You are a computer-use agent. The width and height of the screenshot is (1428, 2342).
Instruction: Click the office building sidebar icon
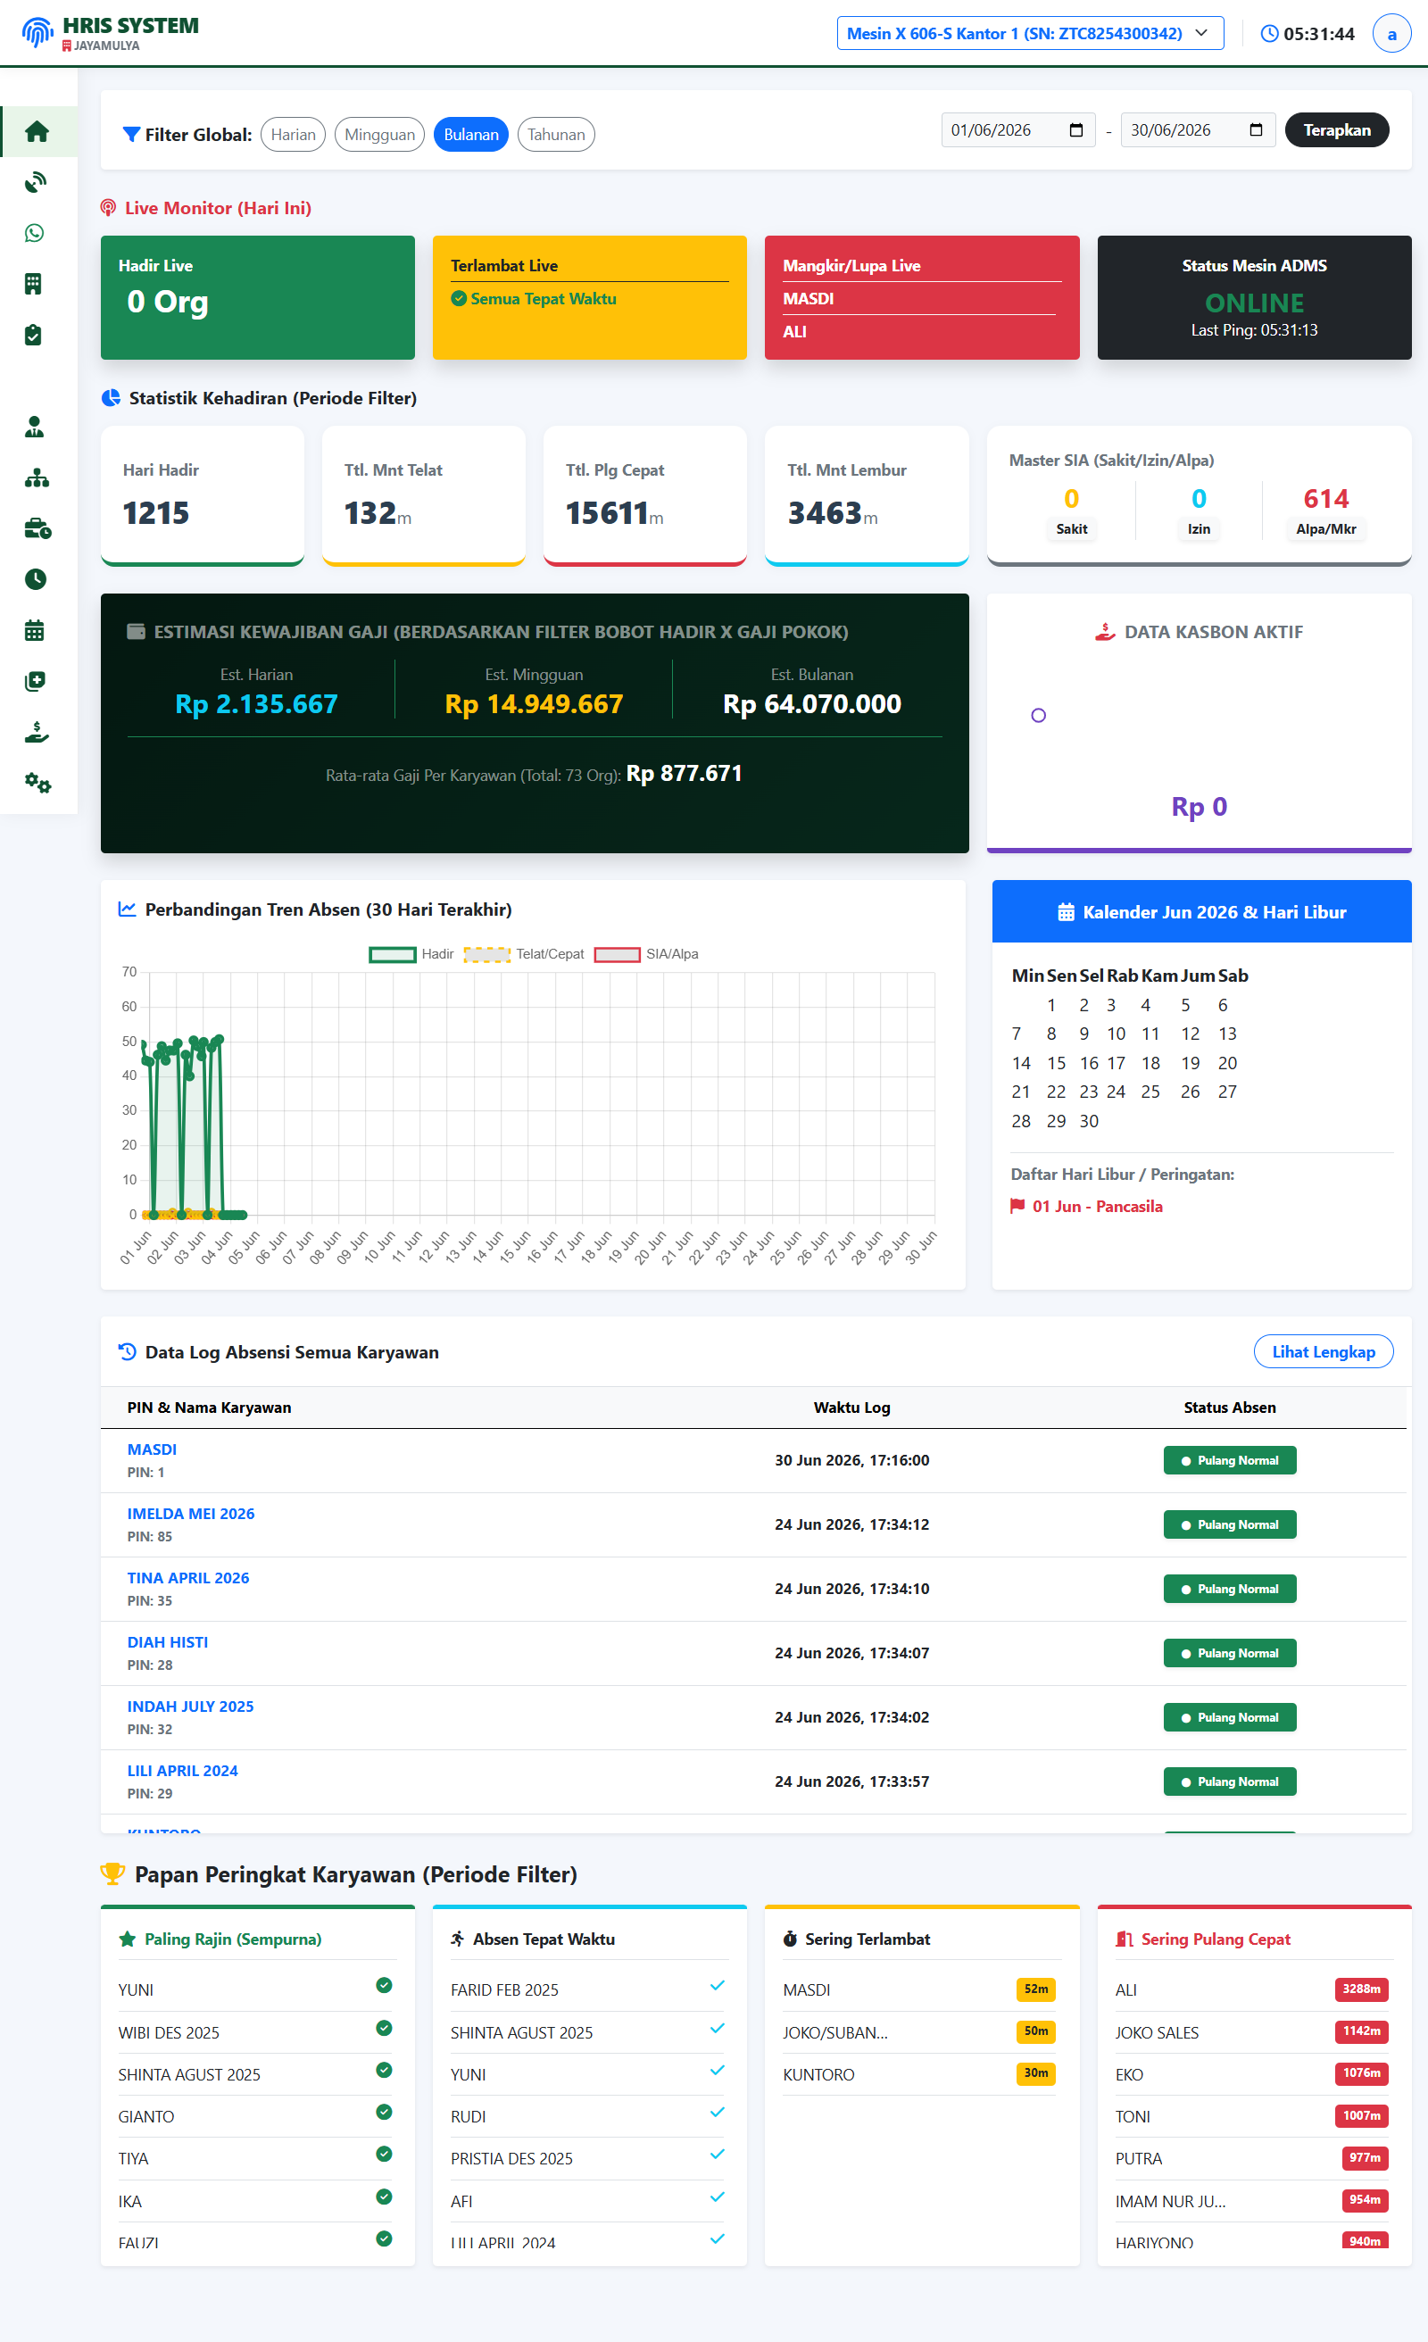tap(33, 283)
